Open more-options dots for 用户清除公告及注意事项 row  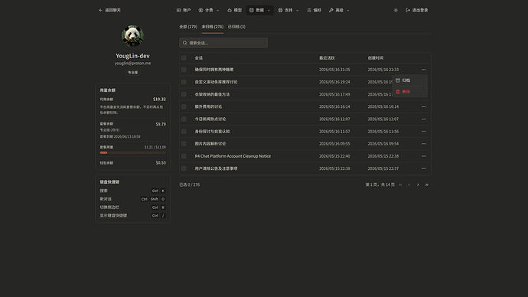click(424, 168)
